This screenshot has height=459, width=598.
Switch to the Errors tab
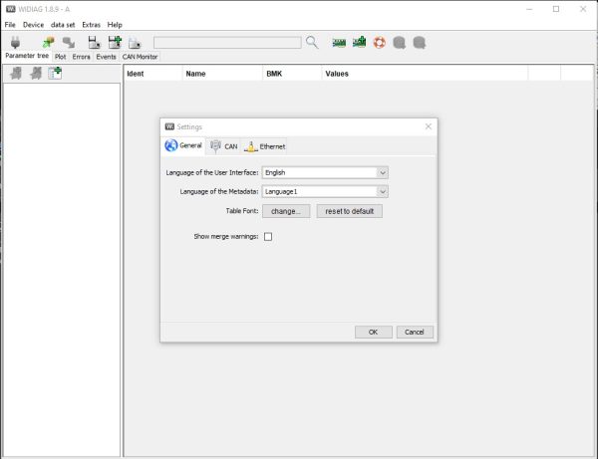[x=82, y=57]
